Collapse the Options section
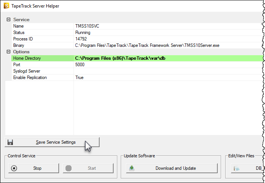 click(8, 51)
